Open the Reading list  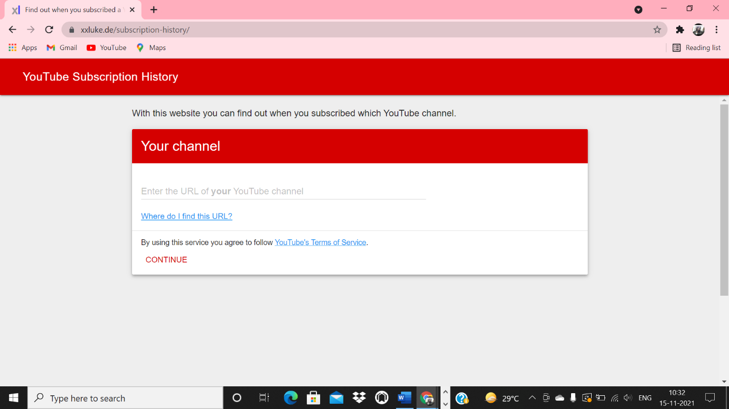click(x=696, y=47)
